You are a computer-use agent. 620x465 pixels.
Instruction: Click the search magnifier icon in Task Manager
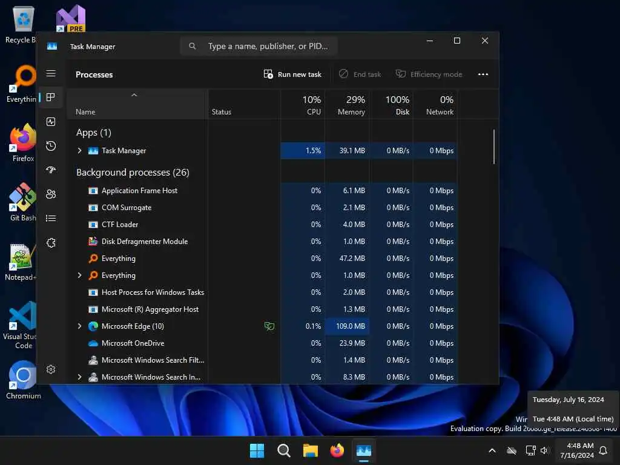(192, 46)
